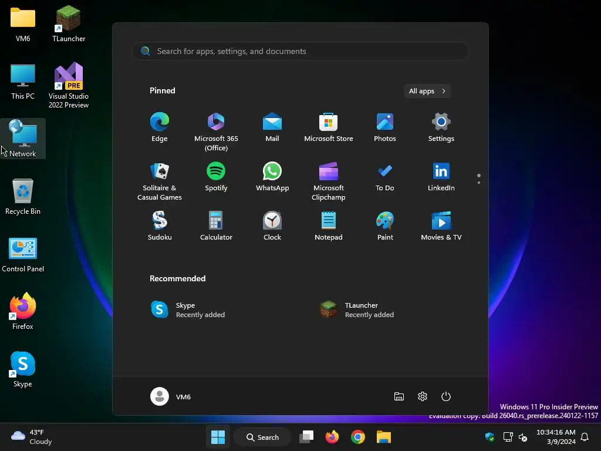Launch the Clock app
This screenshot has height=451, width=601.
pyautogui.click(x=272, y=226)
